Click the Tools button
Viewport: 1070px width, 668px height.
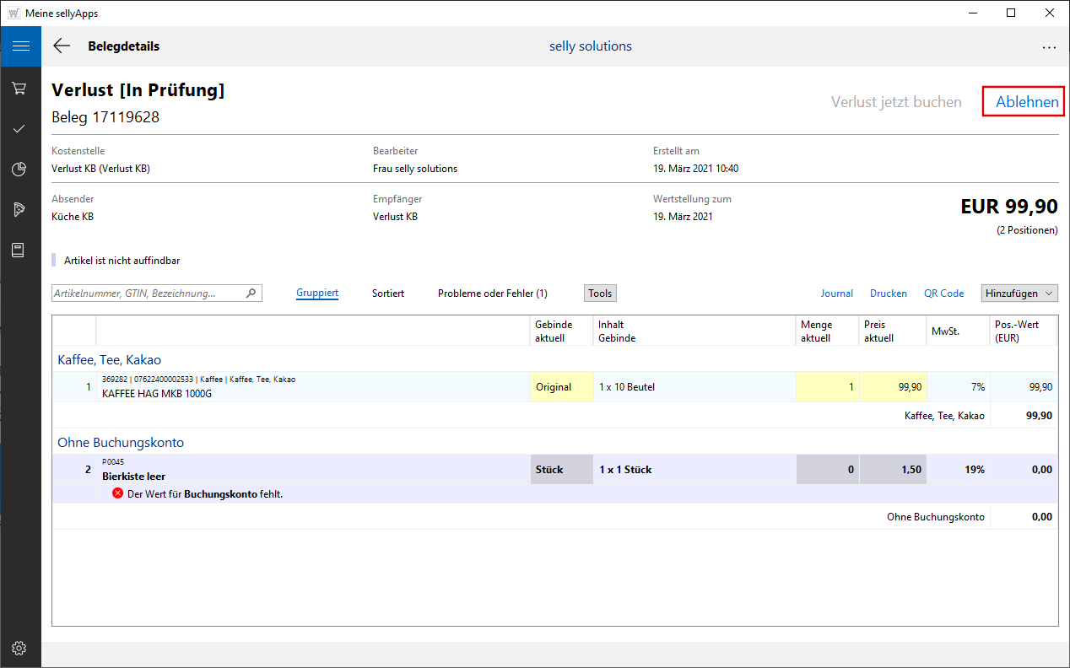point(600,293)
